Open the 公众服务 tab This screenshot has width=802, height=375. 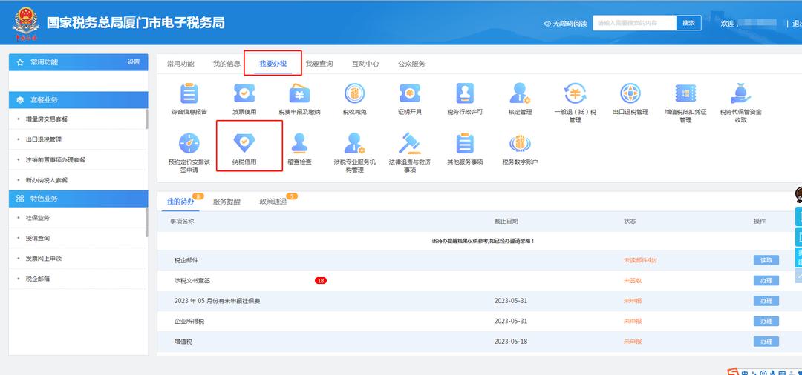[x=411, y=64]
